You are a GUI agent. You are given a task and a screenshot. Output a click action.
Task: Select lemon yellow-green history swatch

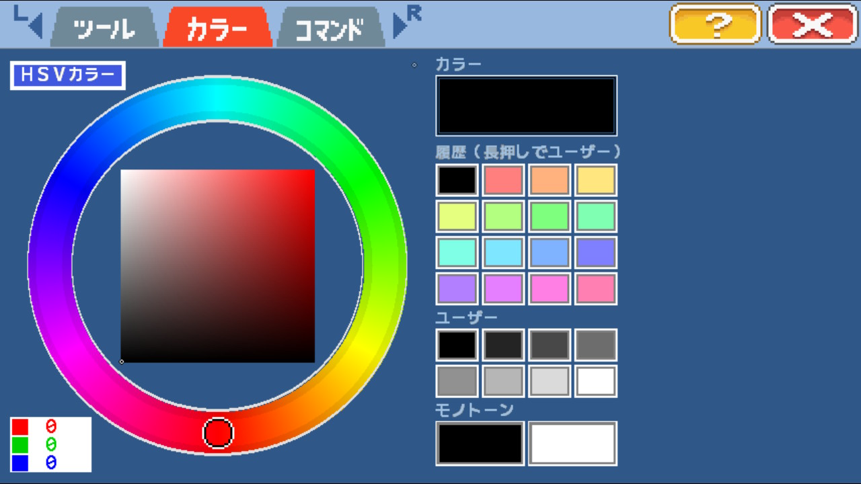[x=457, y=216]
